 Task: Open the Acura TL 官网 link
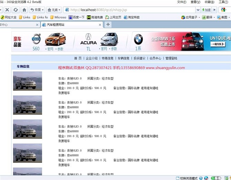[103, 48]
